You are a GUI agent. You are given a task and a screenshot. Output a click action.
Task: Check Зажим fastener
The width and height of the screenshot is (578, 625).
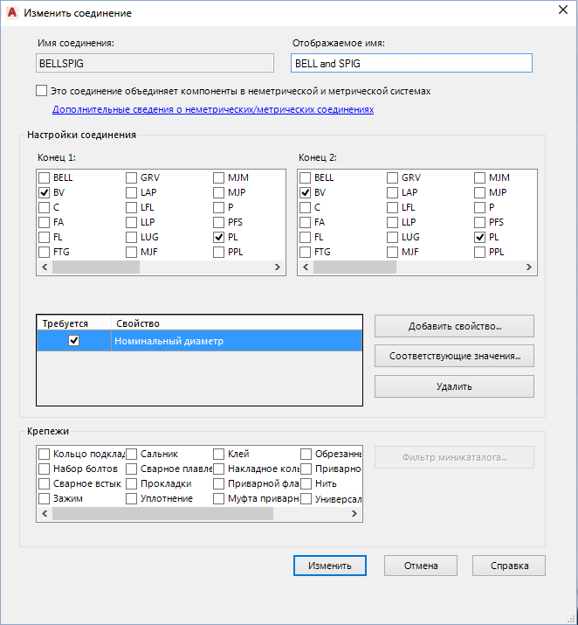click(45, 498)
